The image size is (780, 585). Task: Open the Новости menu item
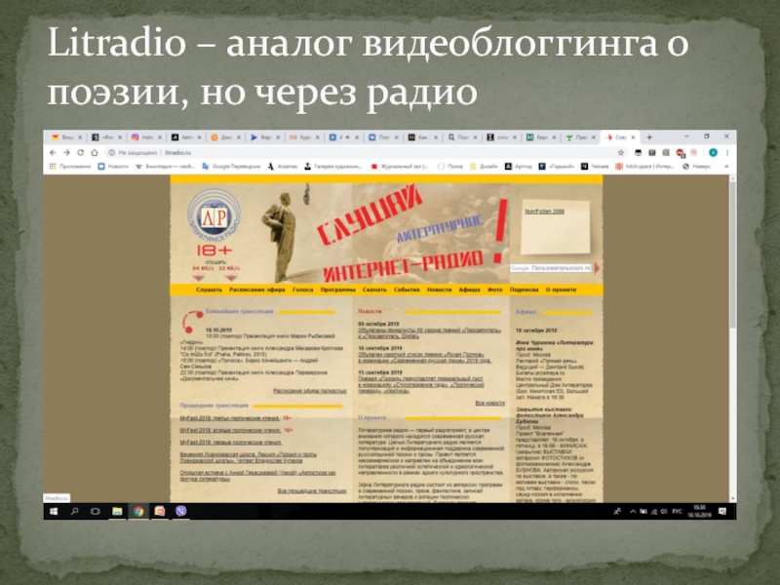[440, 290]
